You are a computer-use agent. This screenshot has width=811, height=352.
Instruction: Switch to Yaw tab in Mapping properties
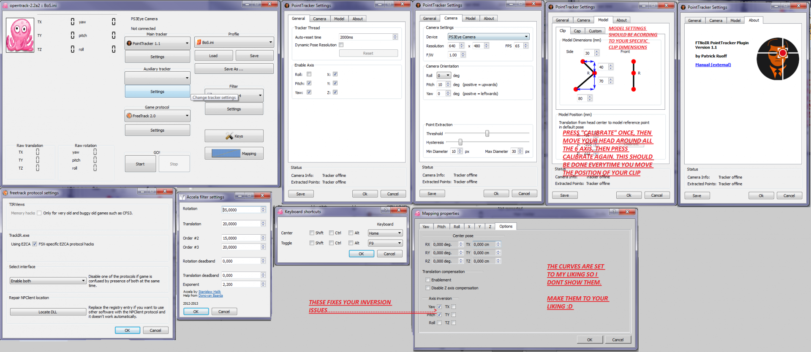pyautogui.click(x=426, y=227)
